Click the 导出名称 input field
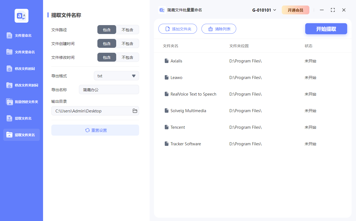The height and width of the screenshot is (221, 356). [109, 90]
